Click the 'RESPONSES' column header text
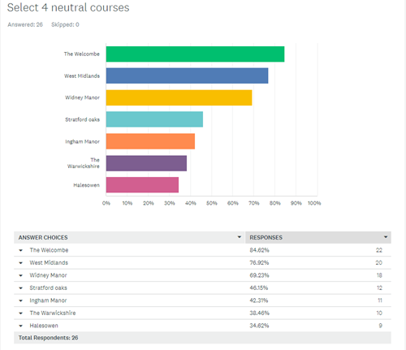The width and height of the screenshot is (406, 350). (266, 237)
